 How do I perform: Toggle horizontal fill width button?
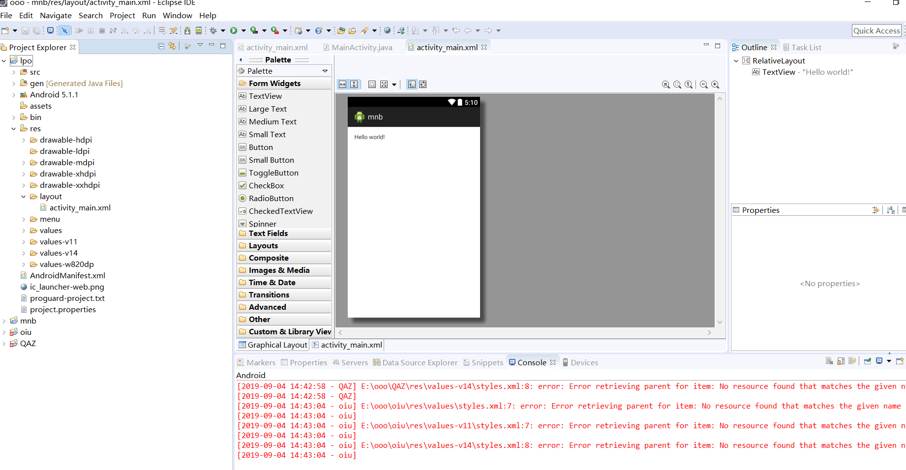pos(342,85)
